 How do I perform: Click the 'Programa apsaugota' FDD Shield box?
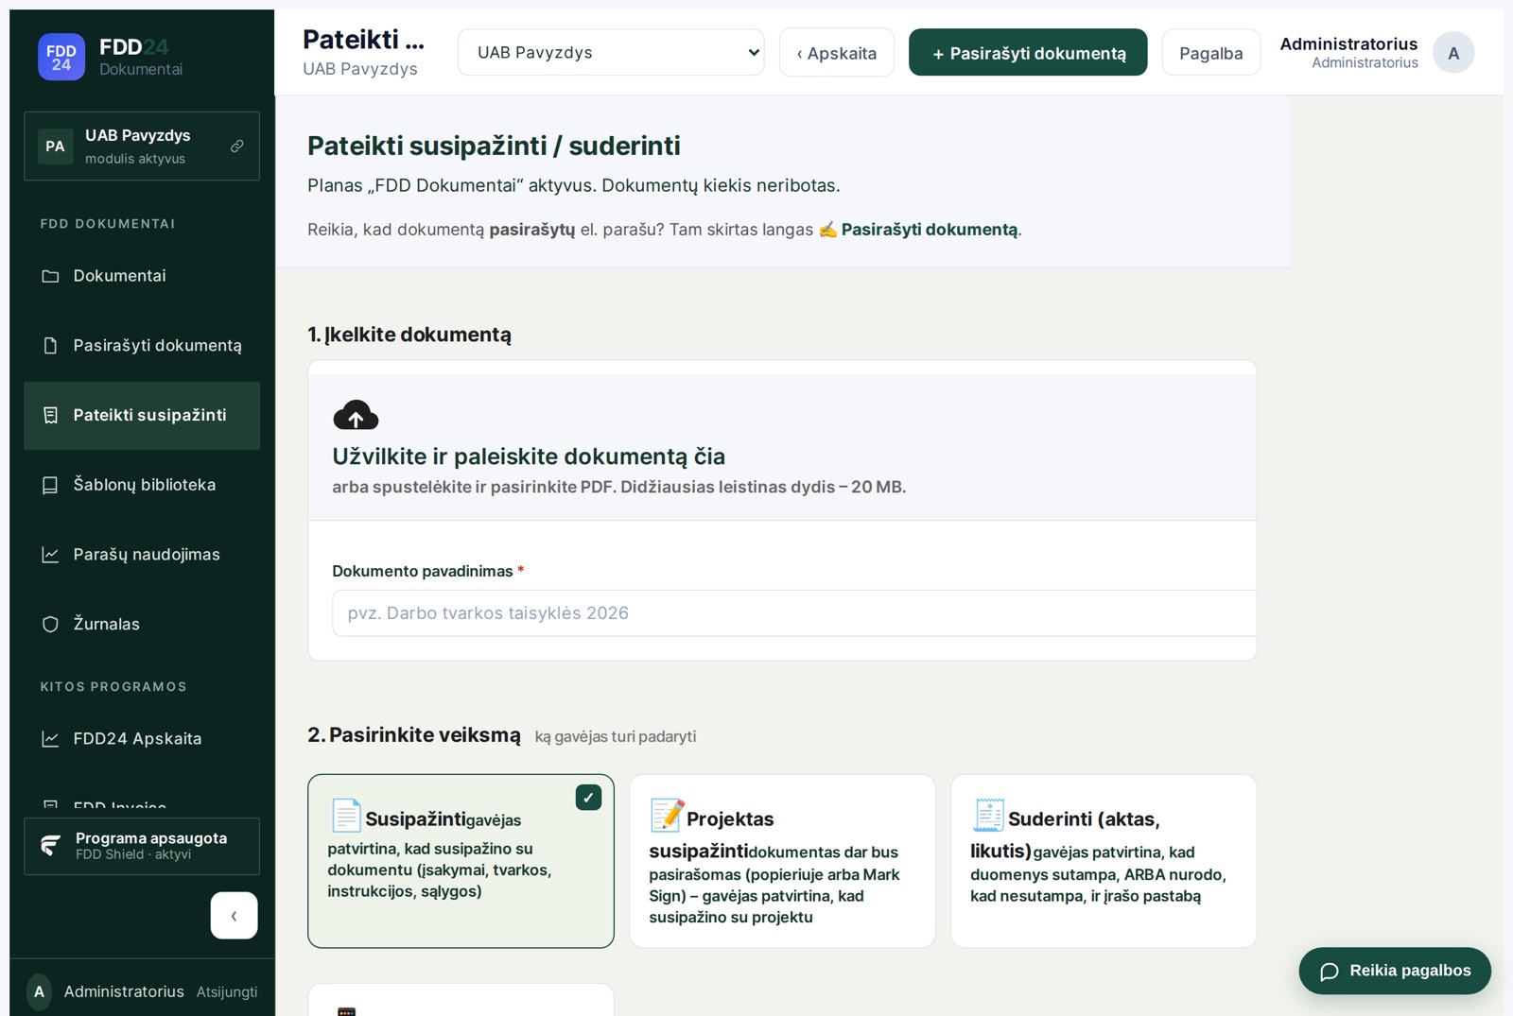[x=142, y=846]
